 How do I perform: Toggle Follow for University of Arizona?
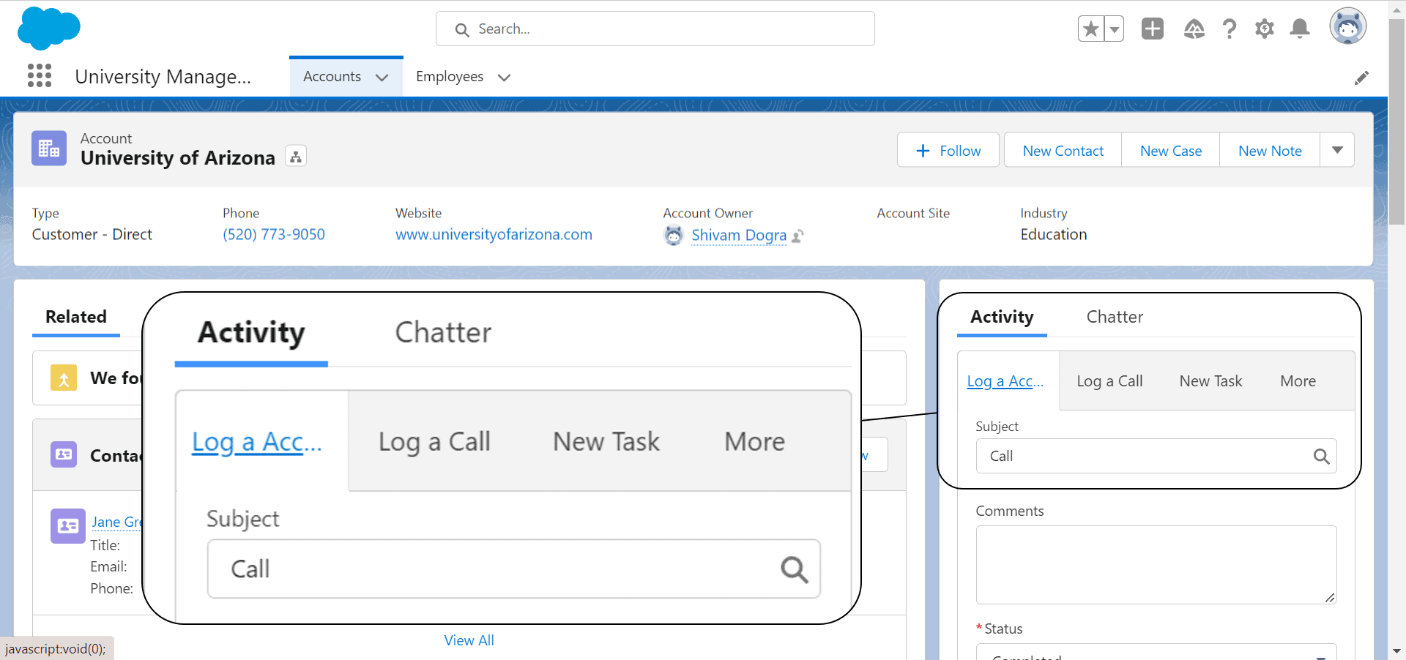[x=948, y=150]
